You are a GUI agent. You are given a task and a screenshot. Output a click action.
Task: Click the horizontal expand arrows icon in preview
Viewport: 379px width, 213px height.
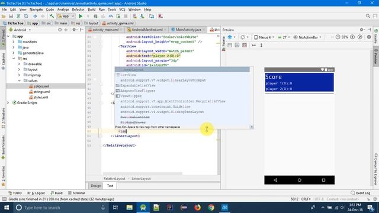254,45
